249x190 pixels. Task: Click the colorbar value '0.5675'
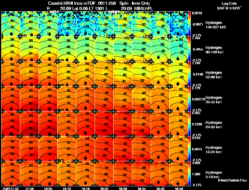click(198, 149)
